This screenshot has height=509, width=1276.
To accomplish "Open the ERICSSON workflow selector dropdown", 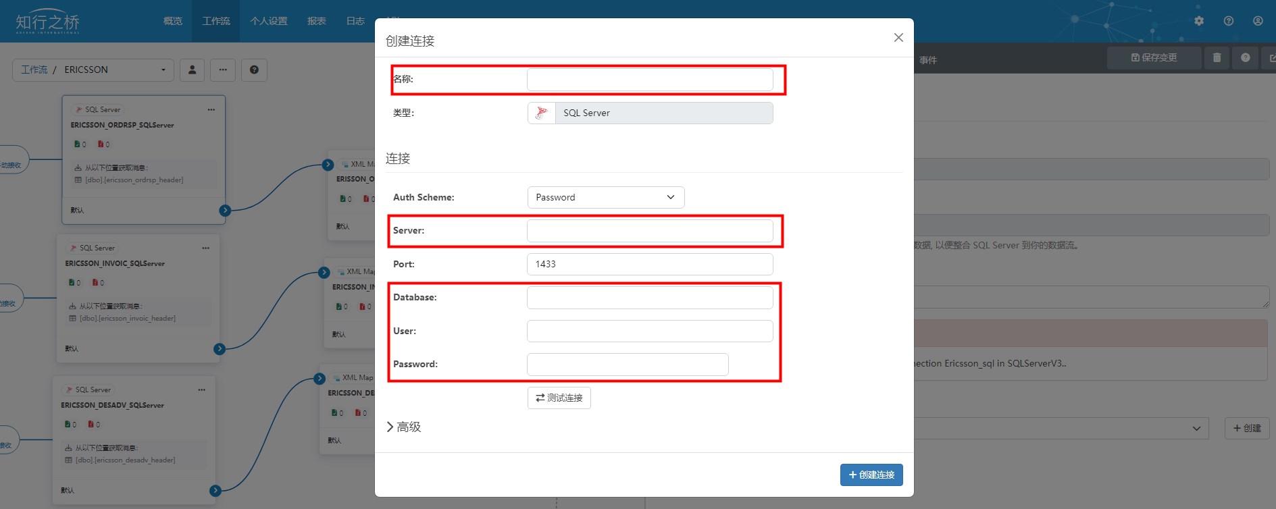I will (93, 70).
